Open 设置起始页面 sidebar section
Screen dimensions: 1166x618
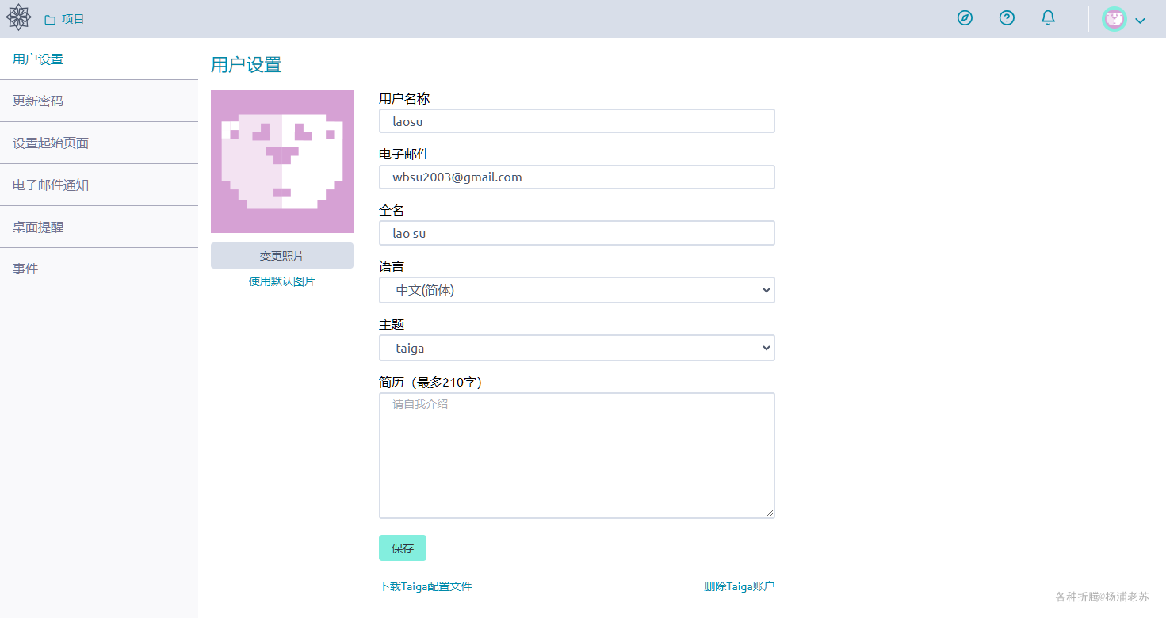[x=99, y=143]
